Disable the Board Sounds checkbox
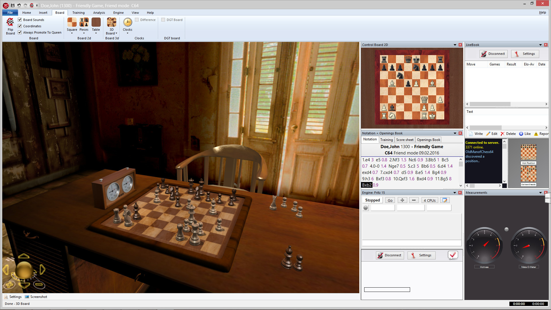The height and width of the screenshot is (310, 551). click(x=20, y=20)
